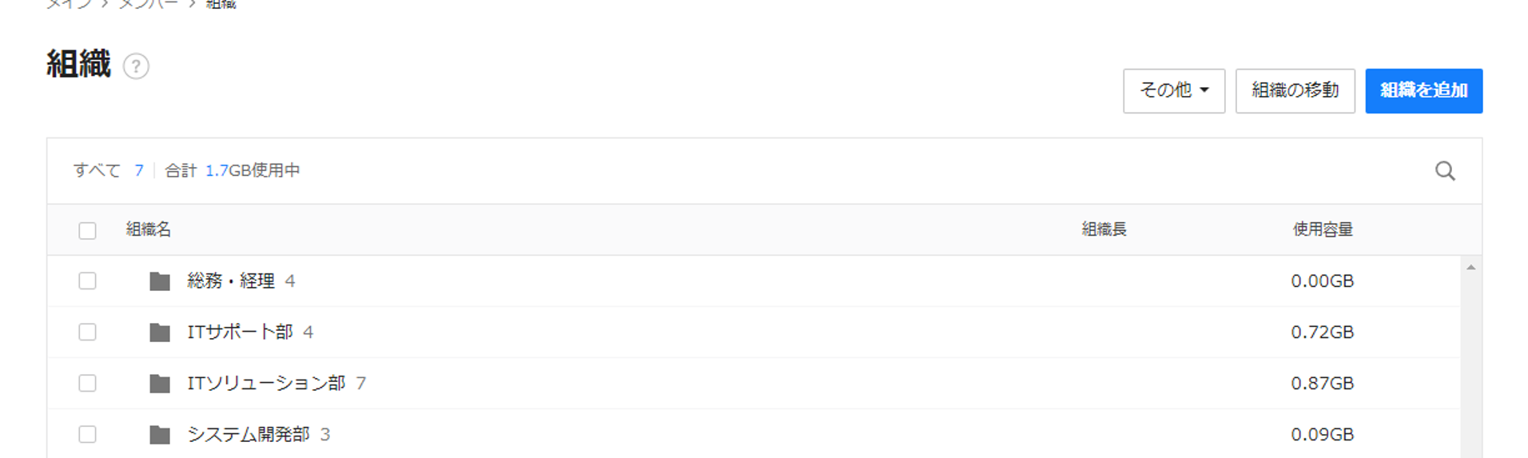The image size is (1528, 458).
Task: Open the help icon beside 組織 title
Action: 136,66
